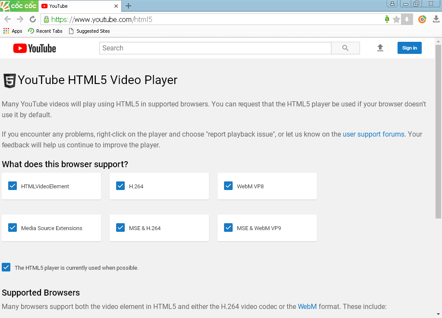Click the YouTube upload arrow icon
This screenshot has height=318, width=442.
(380, 48)
